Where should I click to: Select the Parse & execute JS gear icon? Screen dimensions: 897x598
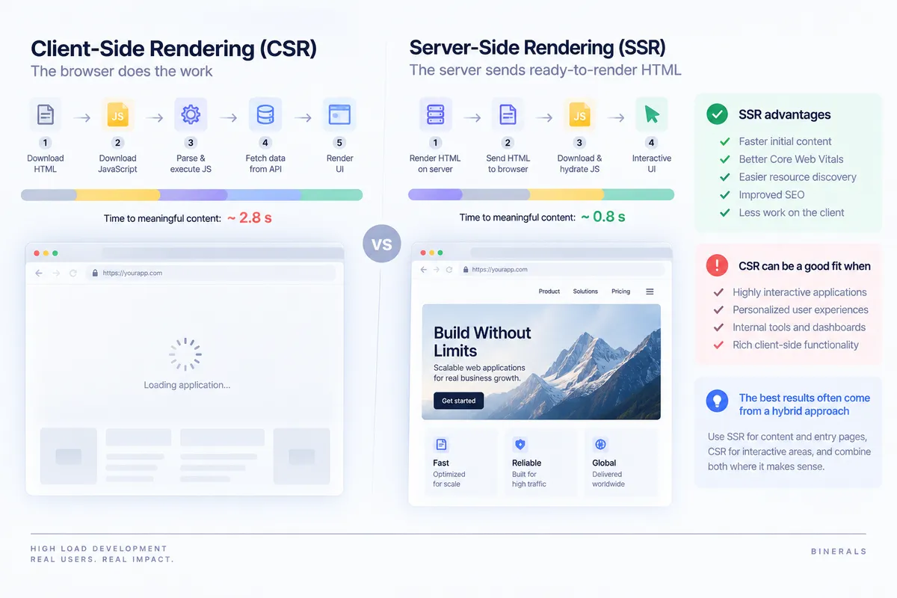[191, 115]
